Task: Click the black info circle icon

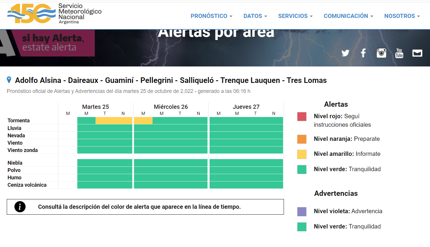Action: pos(20,207)
